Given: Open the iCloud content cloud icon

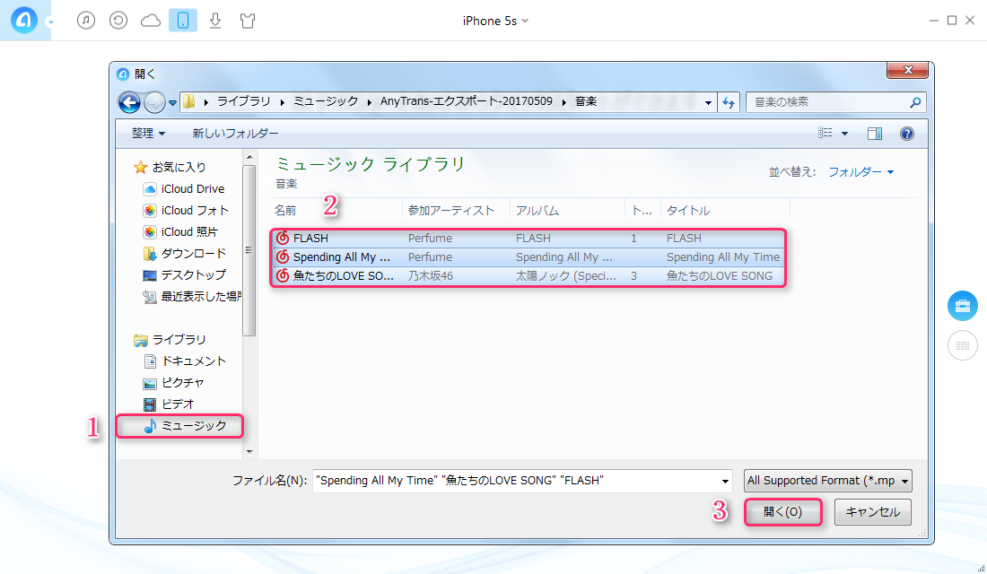Looking at the screenshot, I should point(151,21).
